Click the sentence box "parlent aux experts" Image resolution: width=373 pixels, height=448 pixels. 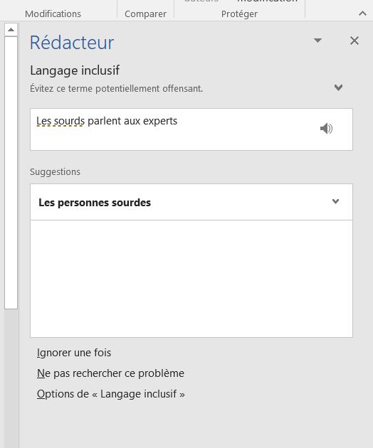pos(132,121)
